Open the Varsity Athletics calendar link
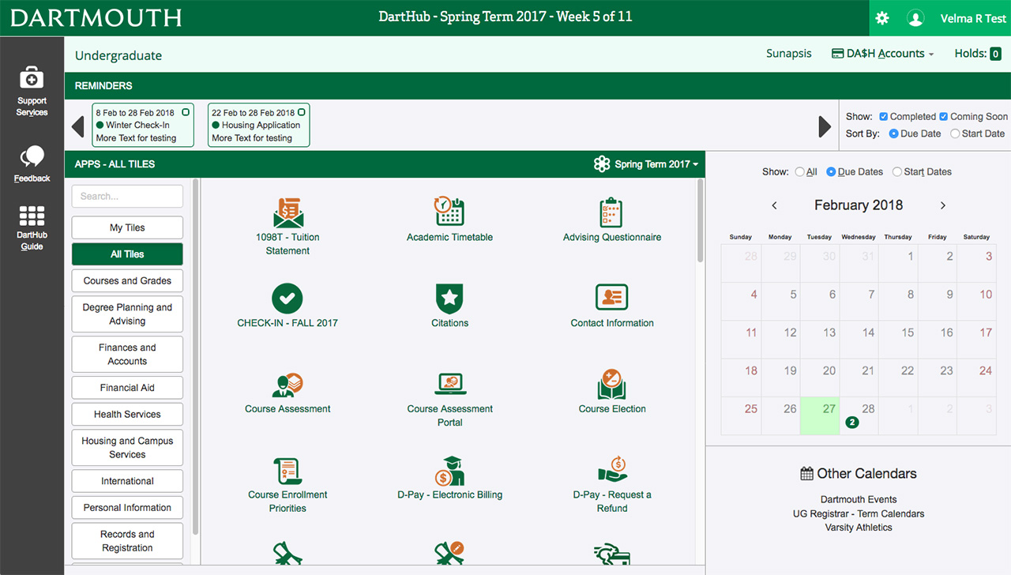The width and height of the screenshot is (1011, 575). (x=859, y=528)
